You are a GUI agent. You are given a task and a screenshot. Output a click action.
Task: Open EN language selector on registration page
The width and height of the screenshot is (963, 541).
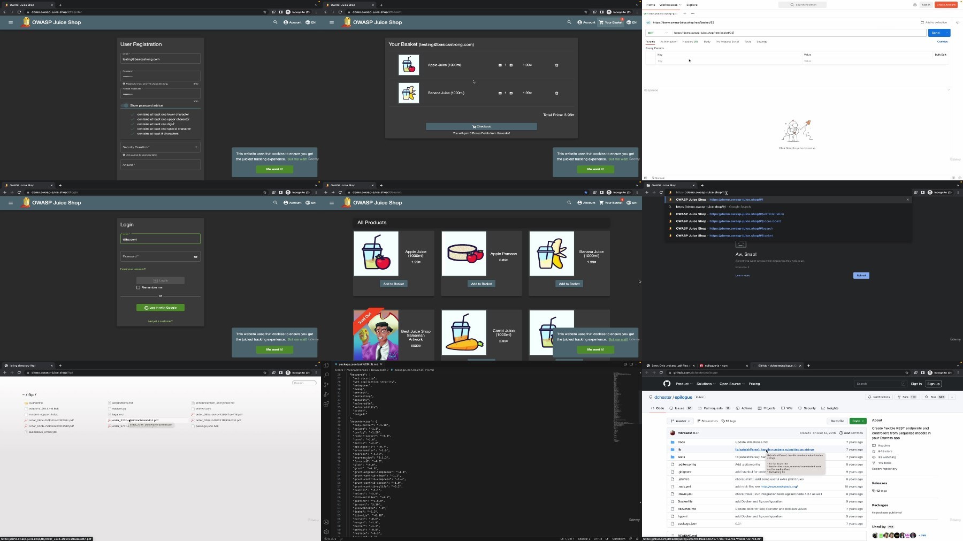tap(311, 22)
